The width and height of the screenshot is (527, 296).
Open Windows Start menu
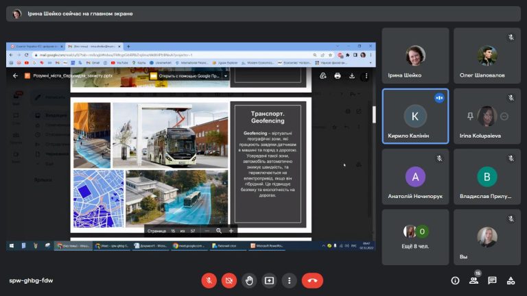click(x=12, y=246)
